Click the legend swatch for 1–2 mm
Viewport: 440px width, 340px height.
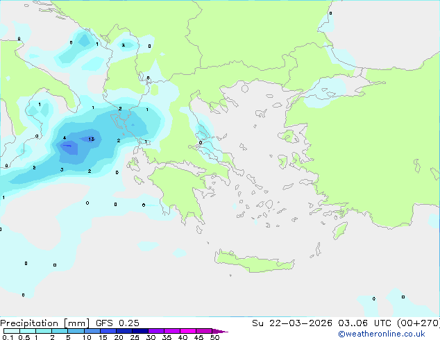point(44,331)
